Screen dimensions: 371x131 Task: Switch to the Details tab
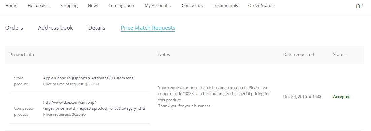click(97, 28)
